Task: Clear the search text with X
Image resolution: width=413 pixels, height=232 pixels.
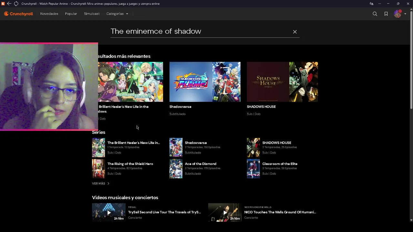Action: click(295, 32)
